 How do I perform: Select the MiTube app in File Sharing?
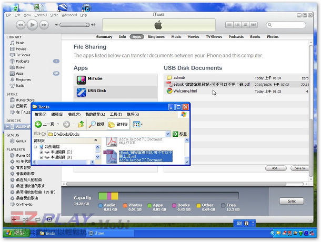(x=116, y=80)
